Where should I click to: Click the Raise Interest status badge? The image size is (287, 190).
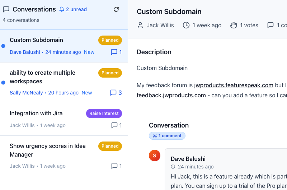click(104, 113)
